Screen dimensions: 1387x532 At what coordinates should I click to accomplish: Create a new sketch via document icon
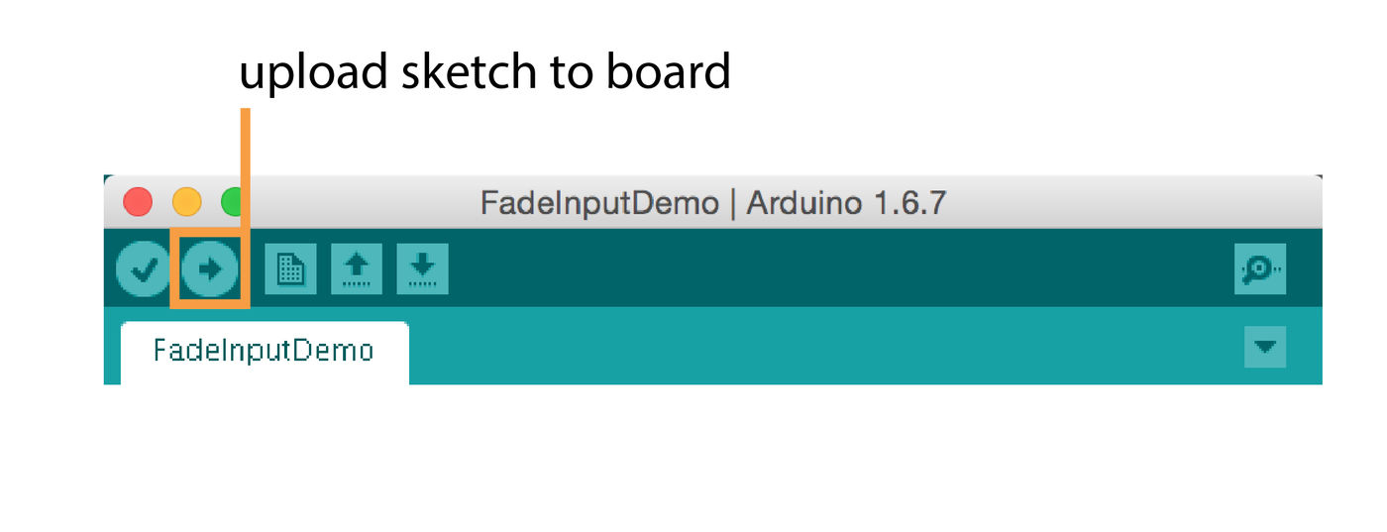[x=290, y=269]
